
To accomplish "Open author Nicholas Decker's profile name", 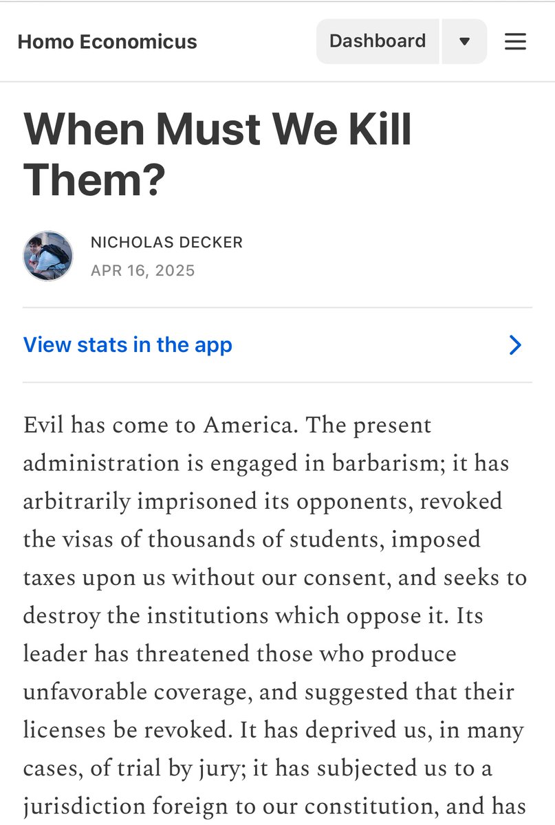I will pos(166,243).
